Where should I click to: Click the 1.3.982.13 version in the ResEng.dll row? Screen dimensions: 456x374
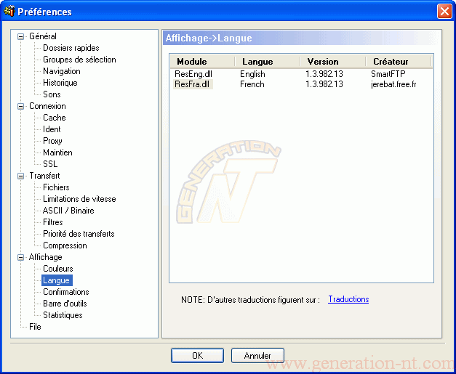[324, 74]
